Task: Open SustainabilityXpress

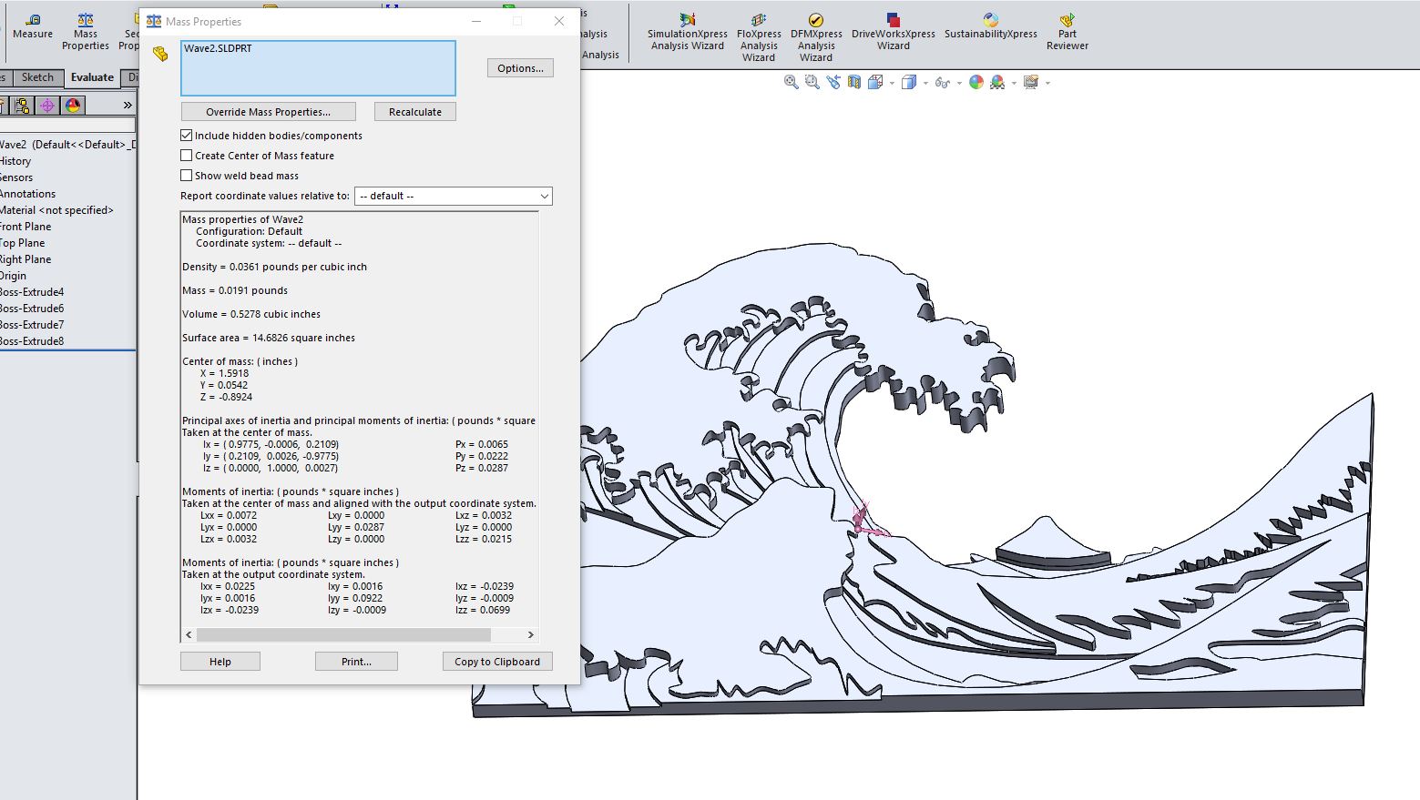Action: click(x=990, y=26)
